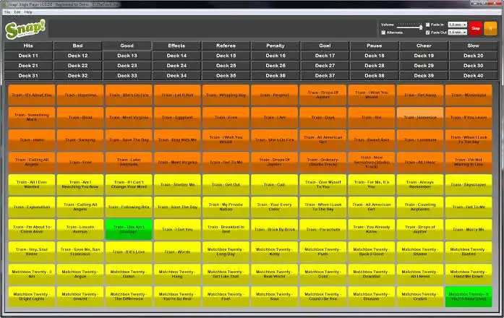
Task: Click the red Stop button
Action: click(x=475, y=28)
